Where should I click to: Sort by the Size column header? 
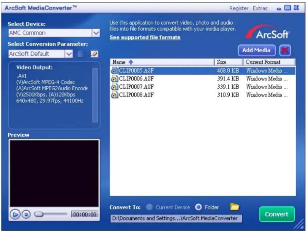tap(229, 62)
